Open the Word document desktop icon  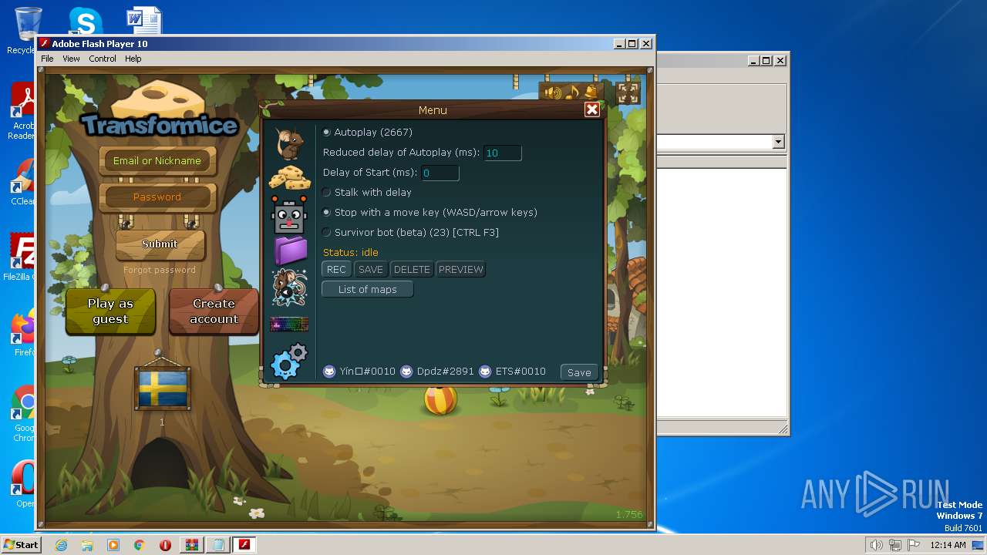tap(144, 21)
